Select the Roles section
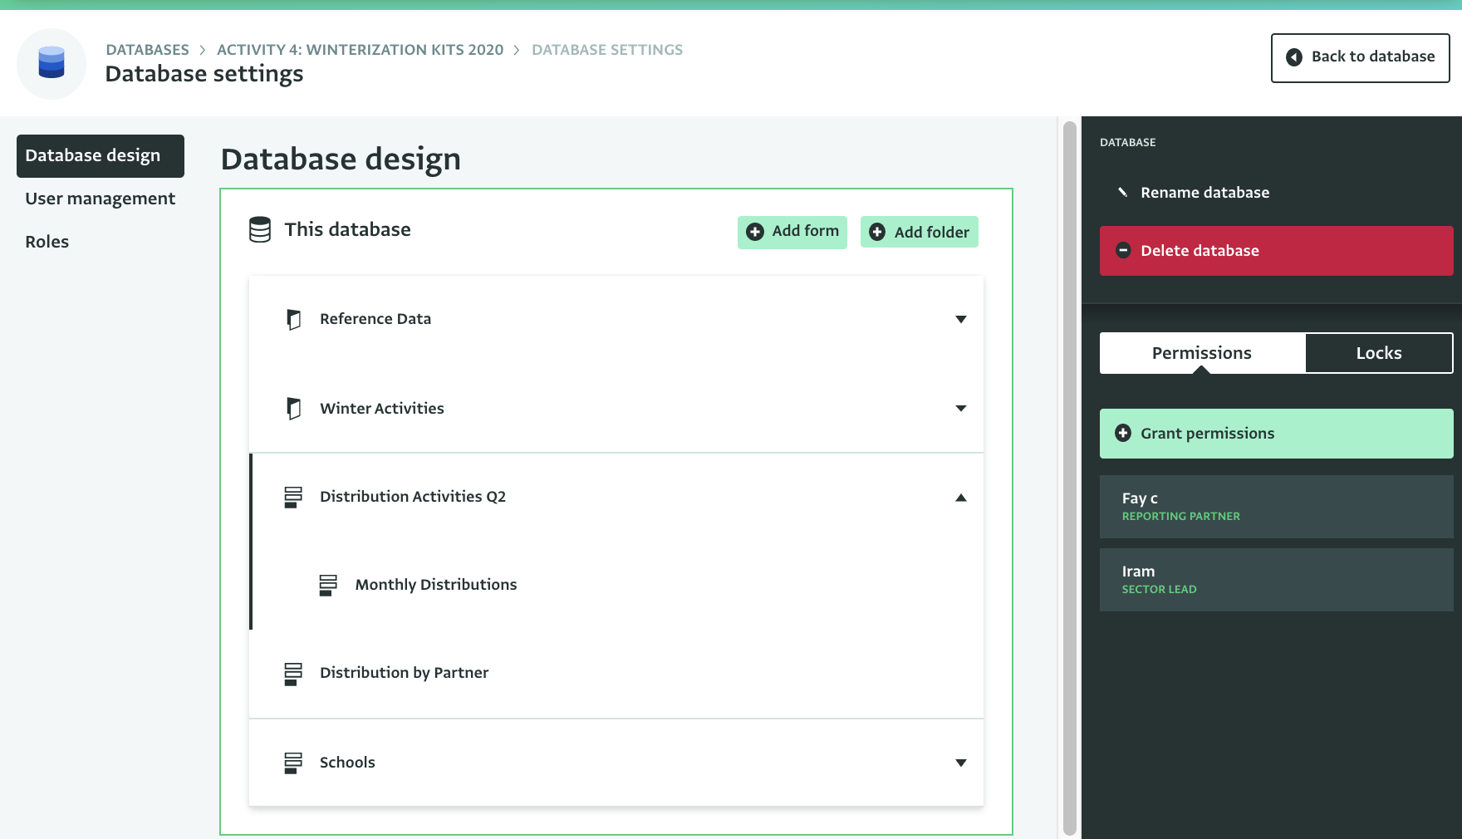Viewport: 1462px width, 839px height. click(x=47, y=241)
